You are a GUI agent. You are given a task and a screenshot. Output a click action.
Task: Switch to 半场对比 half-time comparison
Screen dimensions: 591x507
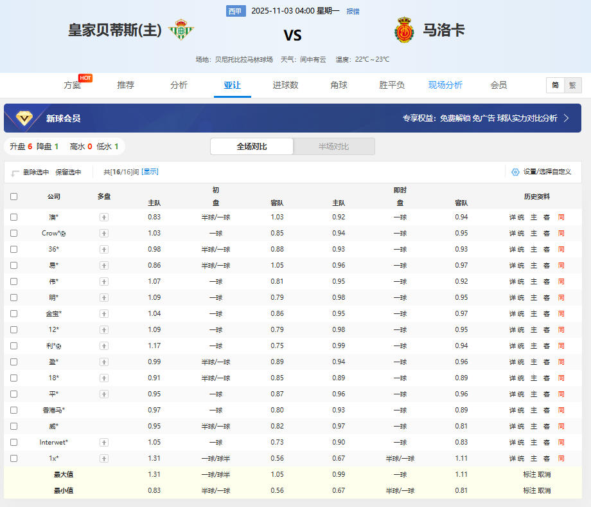tap(333, 147)
